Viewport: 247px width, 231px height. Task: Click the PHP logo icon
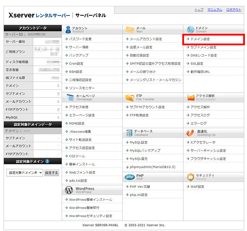130,177
